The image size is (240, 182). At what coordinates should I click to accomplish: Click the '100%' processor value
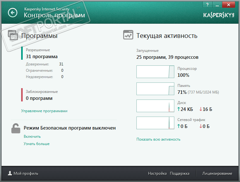coord(183,75)
